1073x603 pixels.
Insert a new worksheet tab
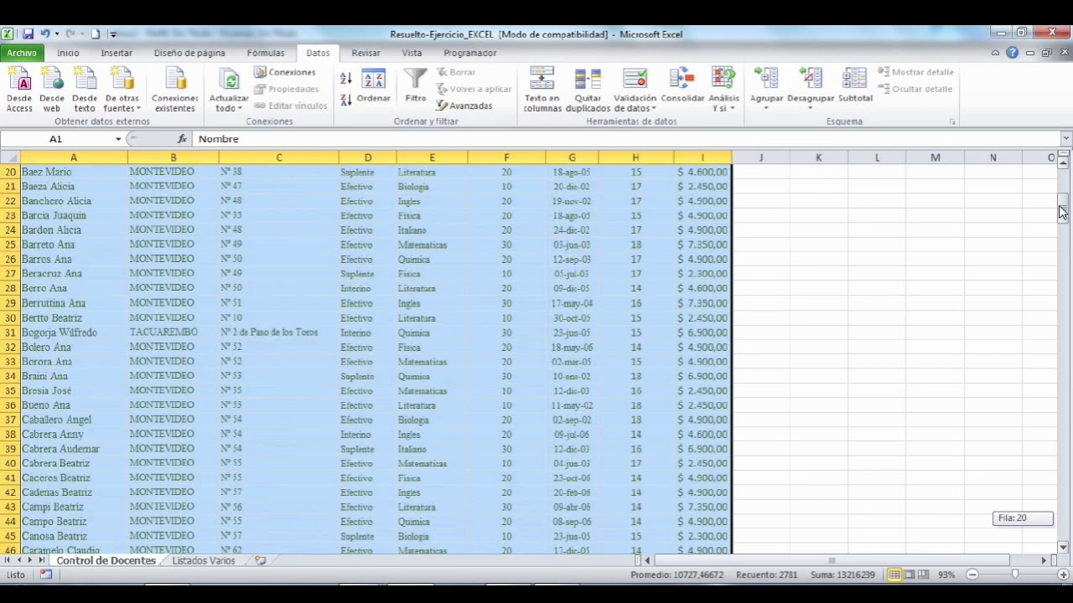coord(260,561)
